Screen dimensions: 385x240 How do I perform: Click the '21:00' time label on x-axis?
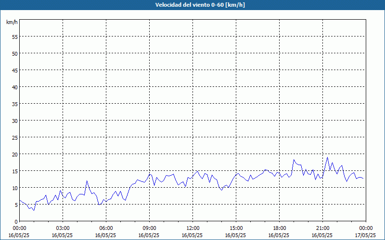coord(322,228)
